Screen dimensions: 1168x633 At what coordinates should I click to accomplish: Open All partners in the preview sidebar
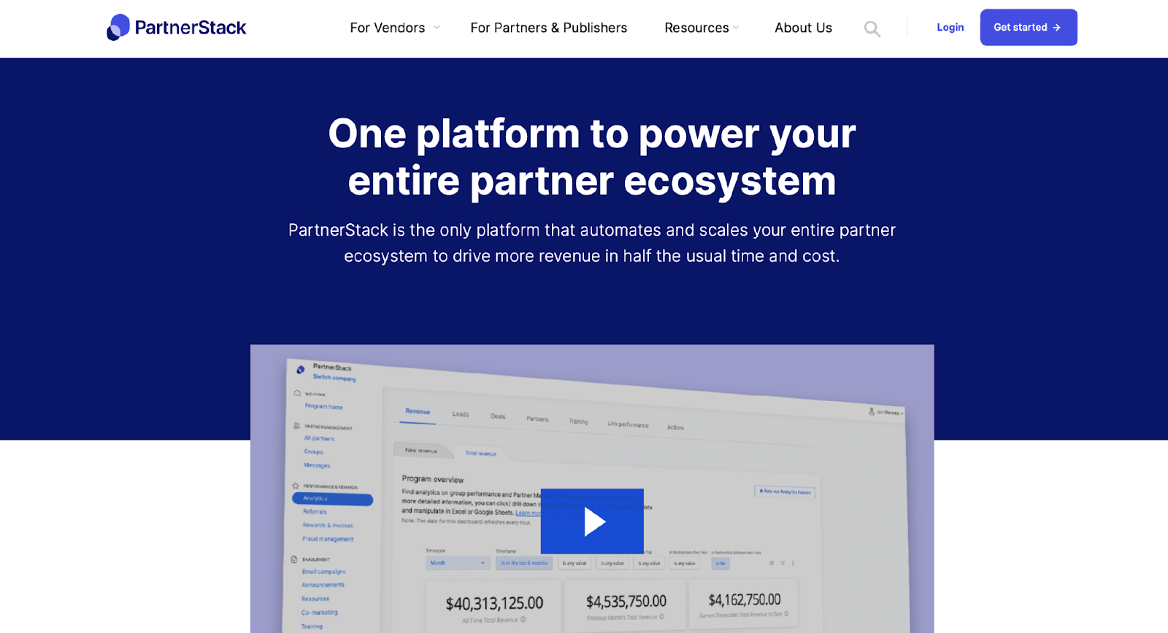point(319,439)
